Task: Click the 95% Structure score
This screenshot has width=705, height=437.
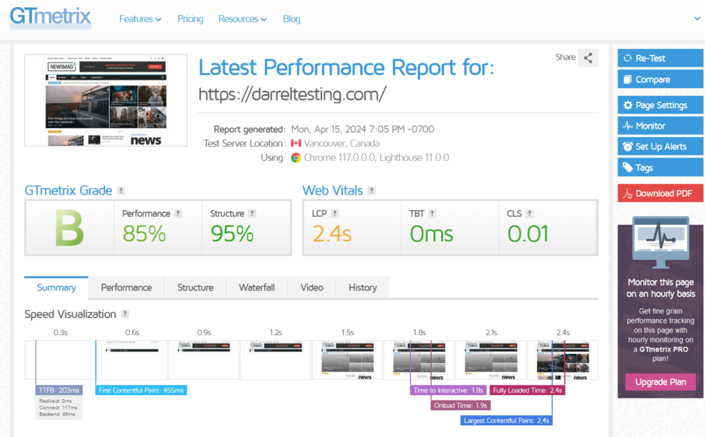Action: (232, 234)
